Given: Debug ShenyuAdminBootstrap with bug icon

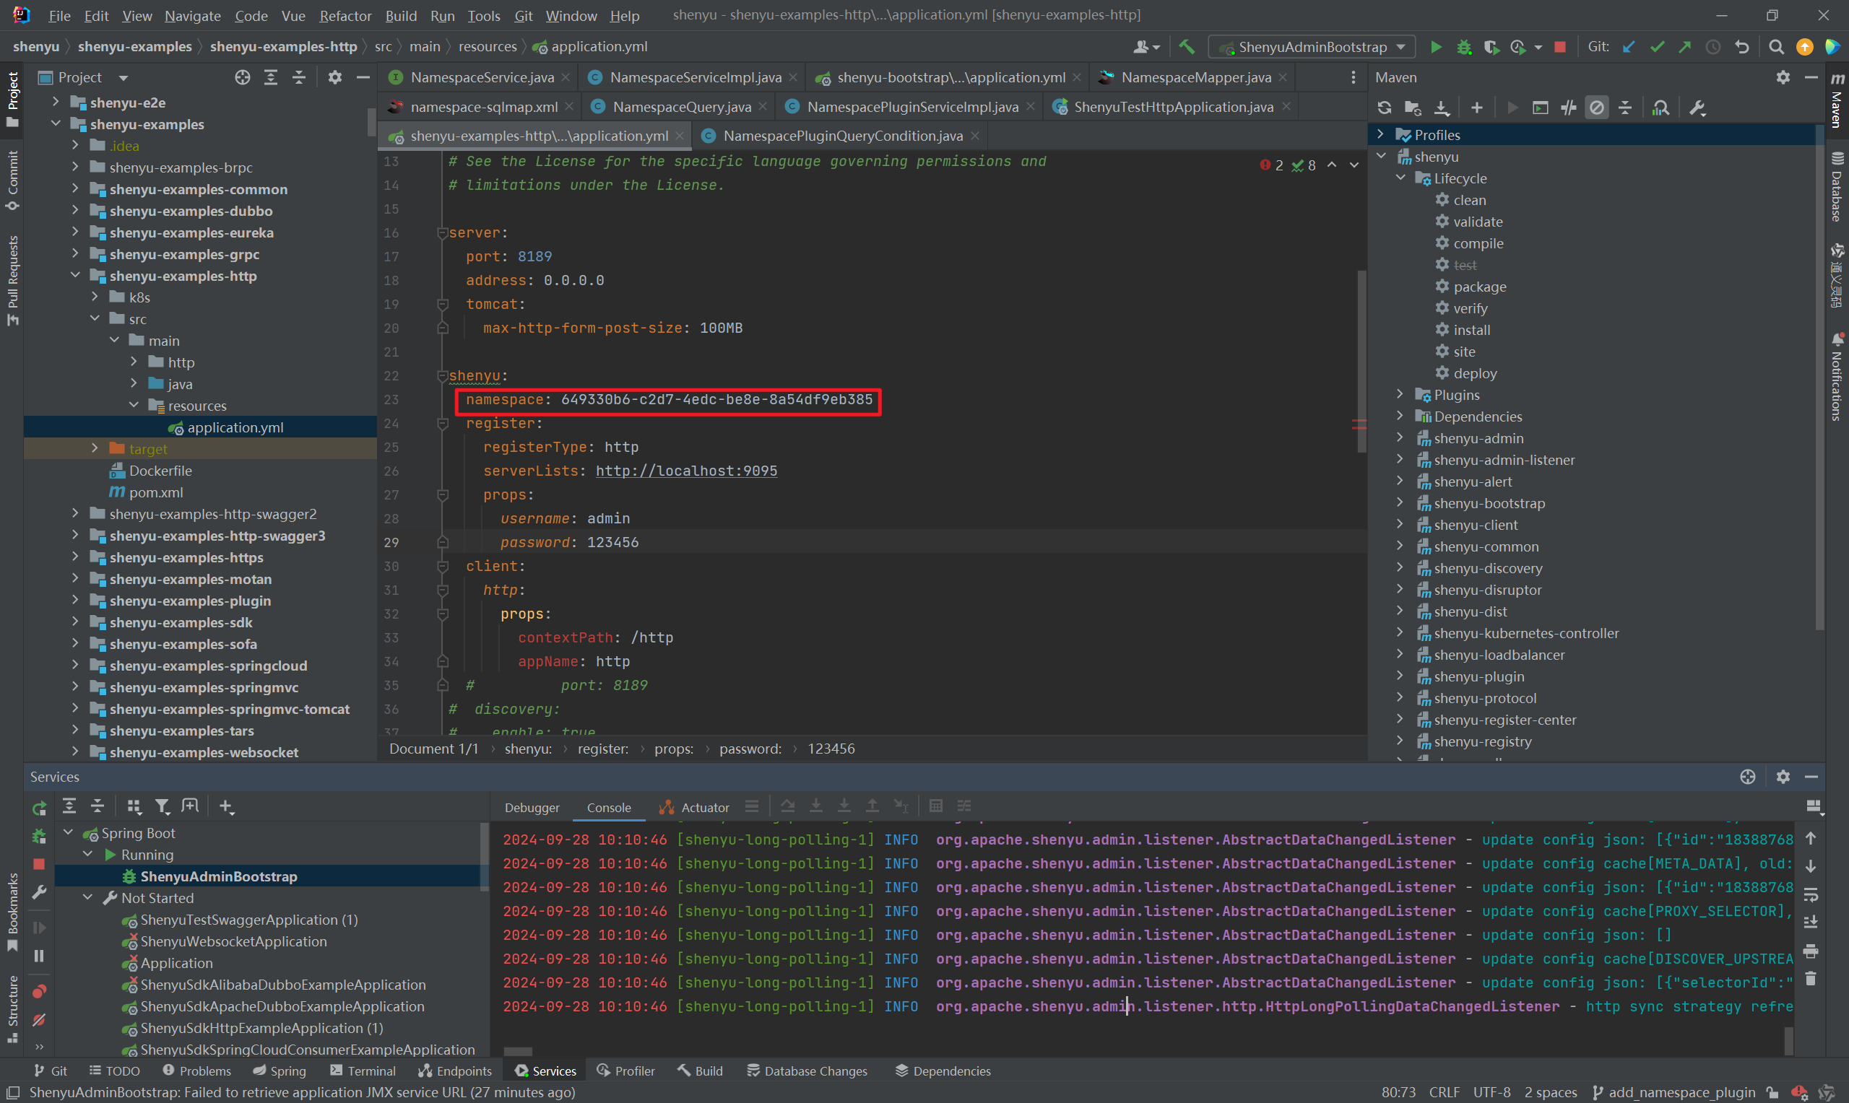Looking at the screenshot, I should (1464, 47).
